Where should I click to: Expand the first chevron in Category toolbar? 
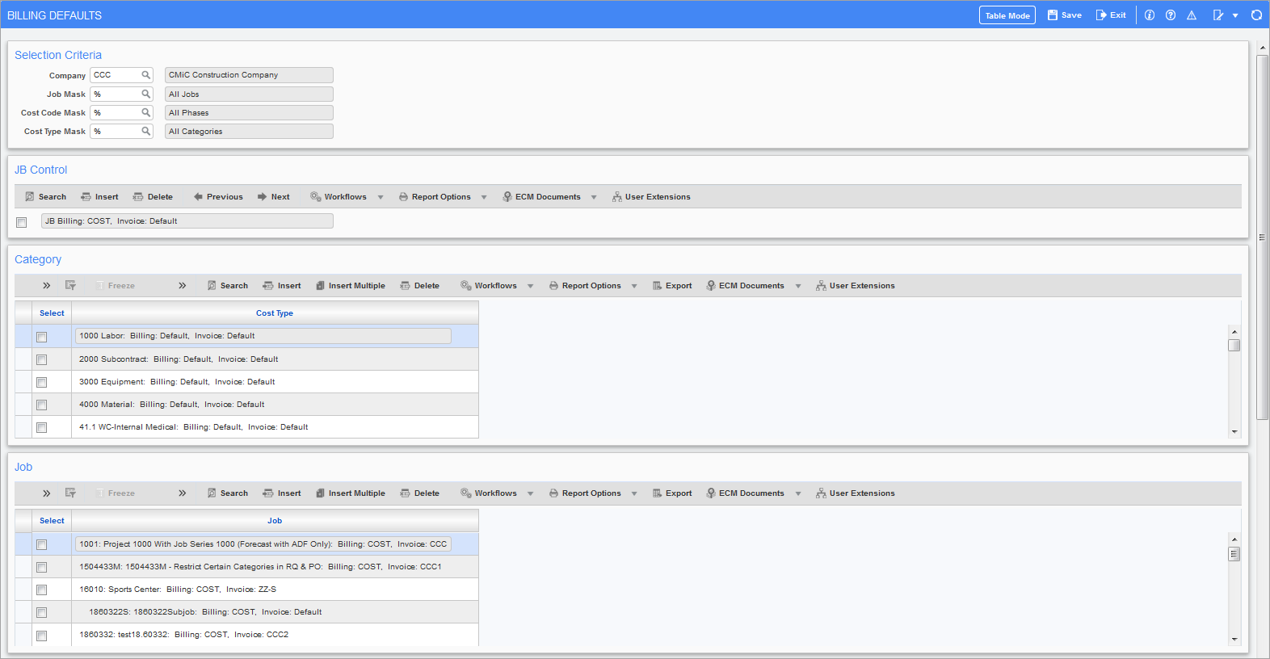click(x=47, y=286)
